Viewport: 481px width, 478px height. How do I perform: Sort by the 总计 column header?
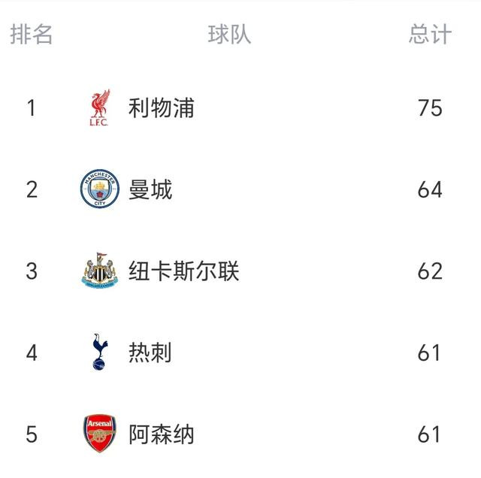click(430, 35)
